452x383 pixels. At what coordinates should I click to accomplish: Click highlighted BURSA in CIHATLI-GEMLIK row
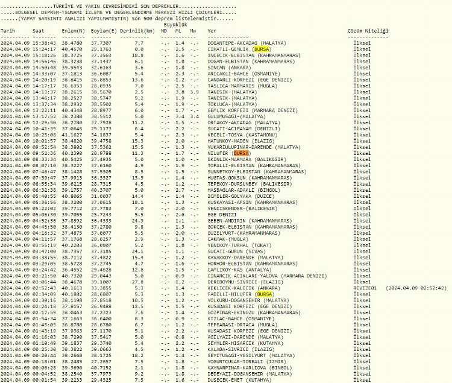point(262,49)
